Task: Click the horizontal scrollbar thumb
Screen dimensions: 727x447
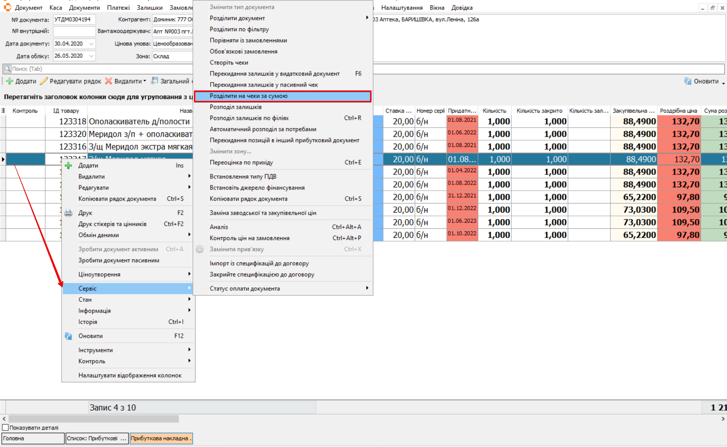Action: 94,419
